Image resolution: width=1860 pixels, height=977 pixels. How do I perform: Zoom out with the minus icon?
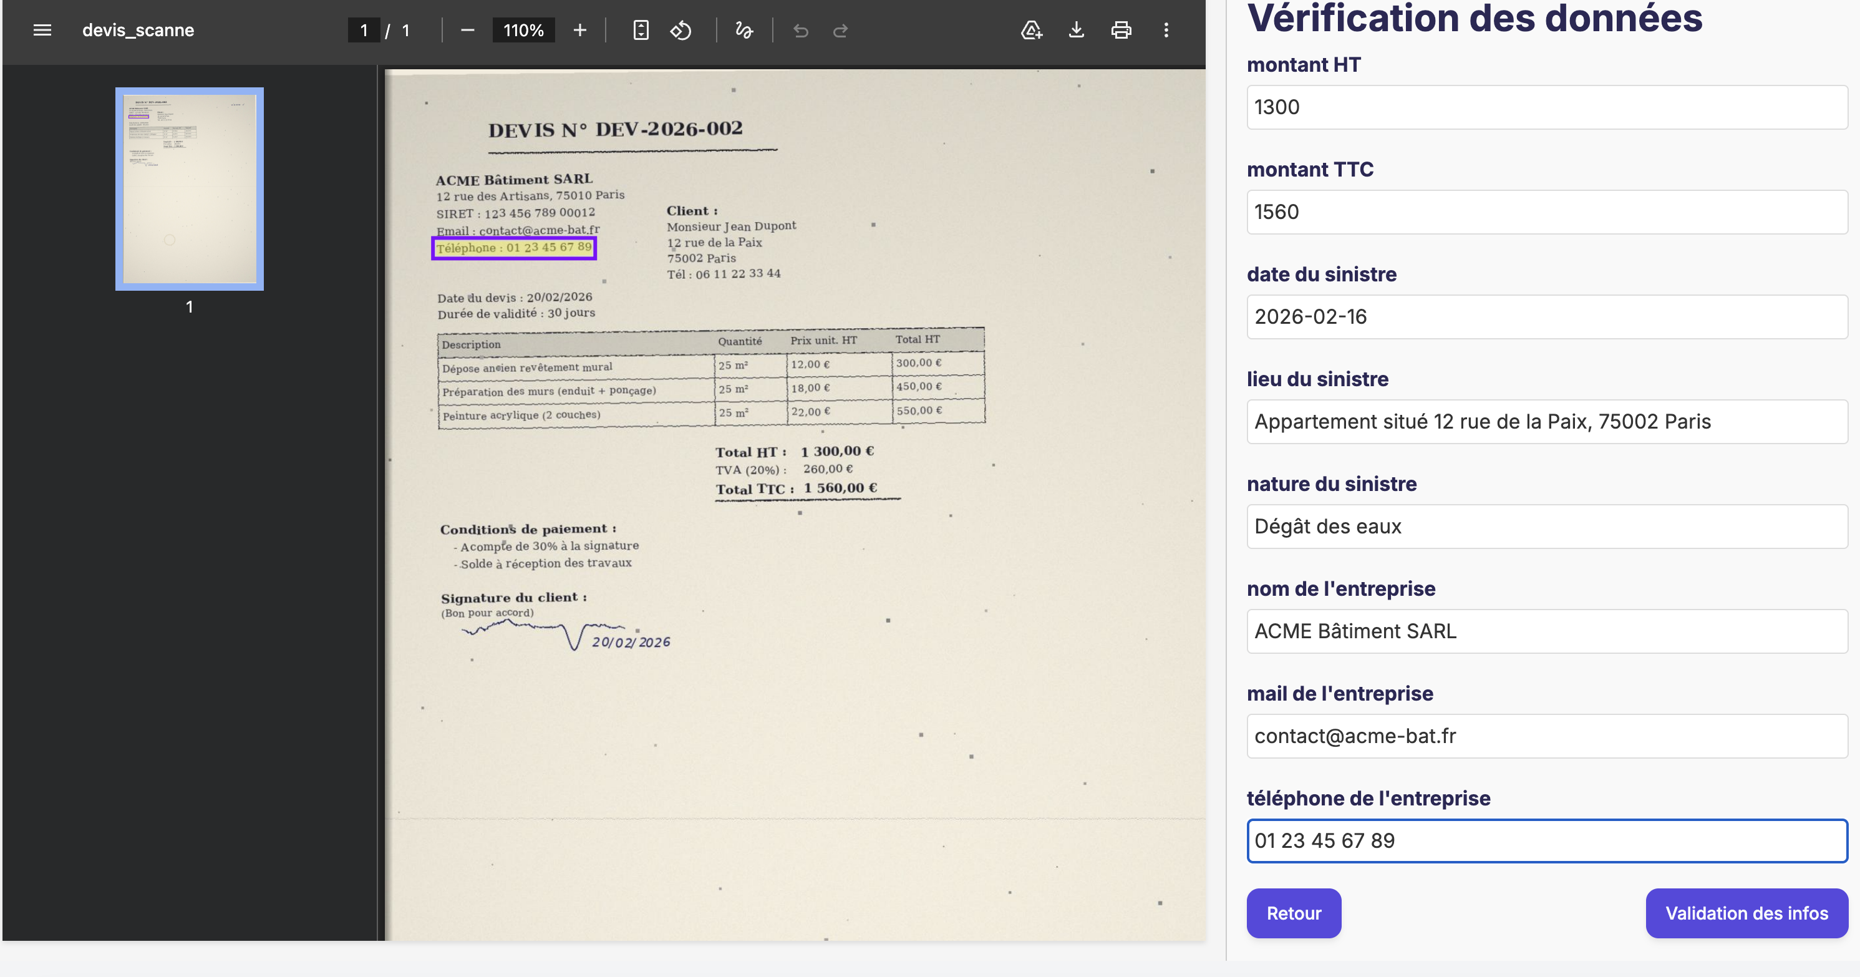point(467,31)
